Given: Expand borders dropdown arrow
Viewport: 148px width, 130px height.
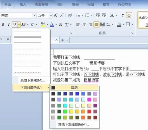Looking at the screenshot, I should point(132,24).
